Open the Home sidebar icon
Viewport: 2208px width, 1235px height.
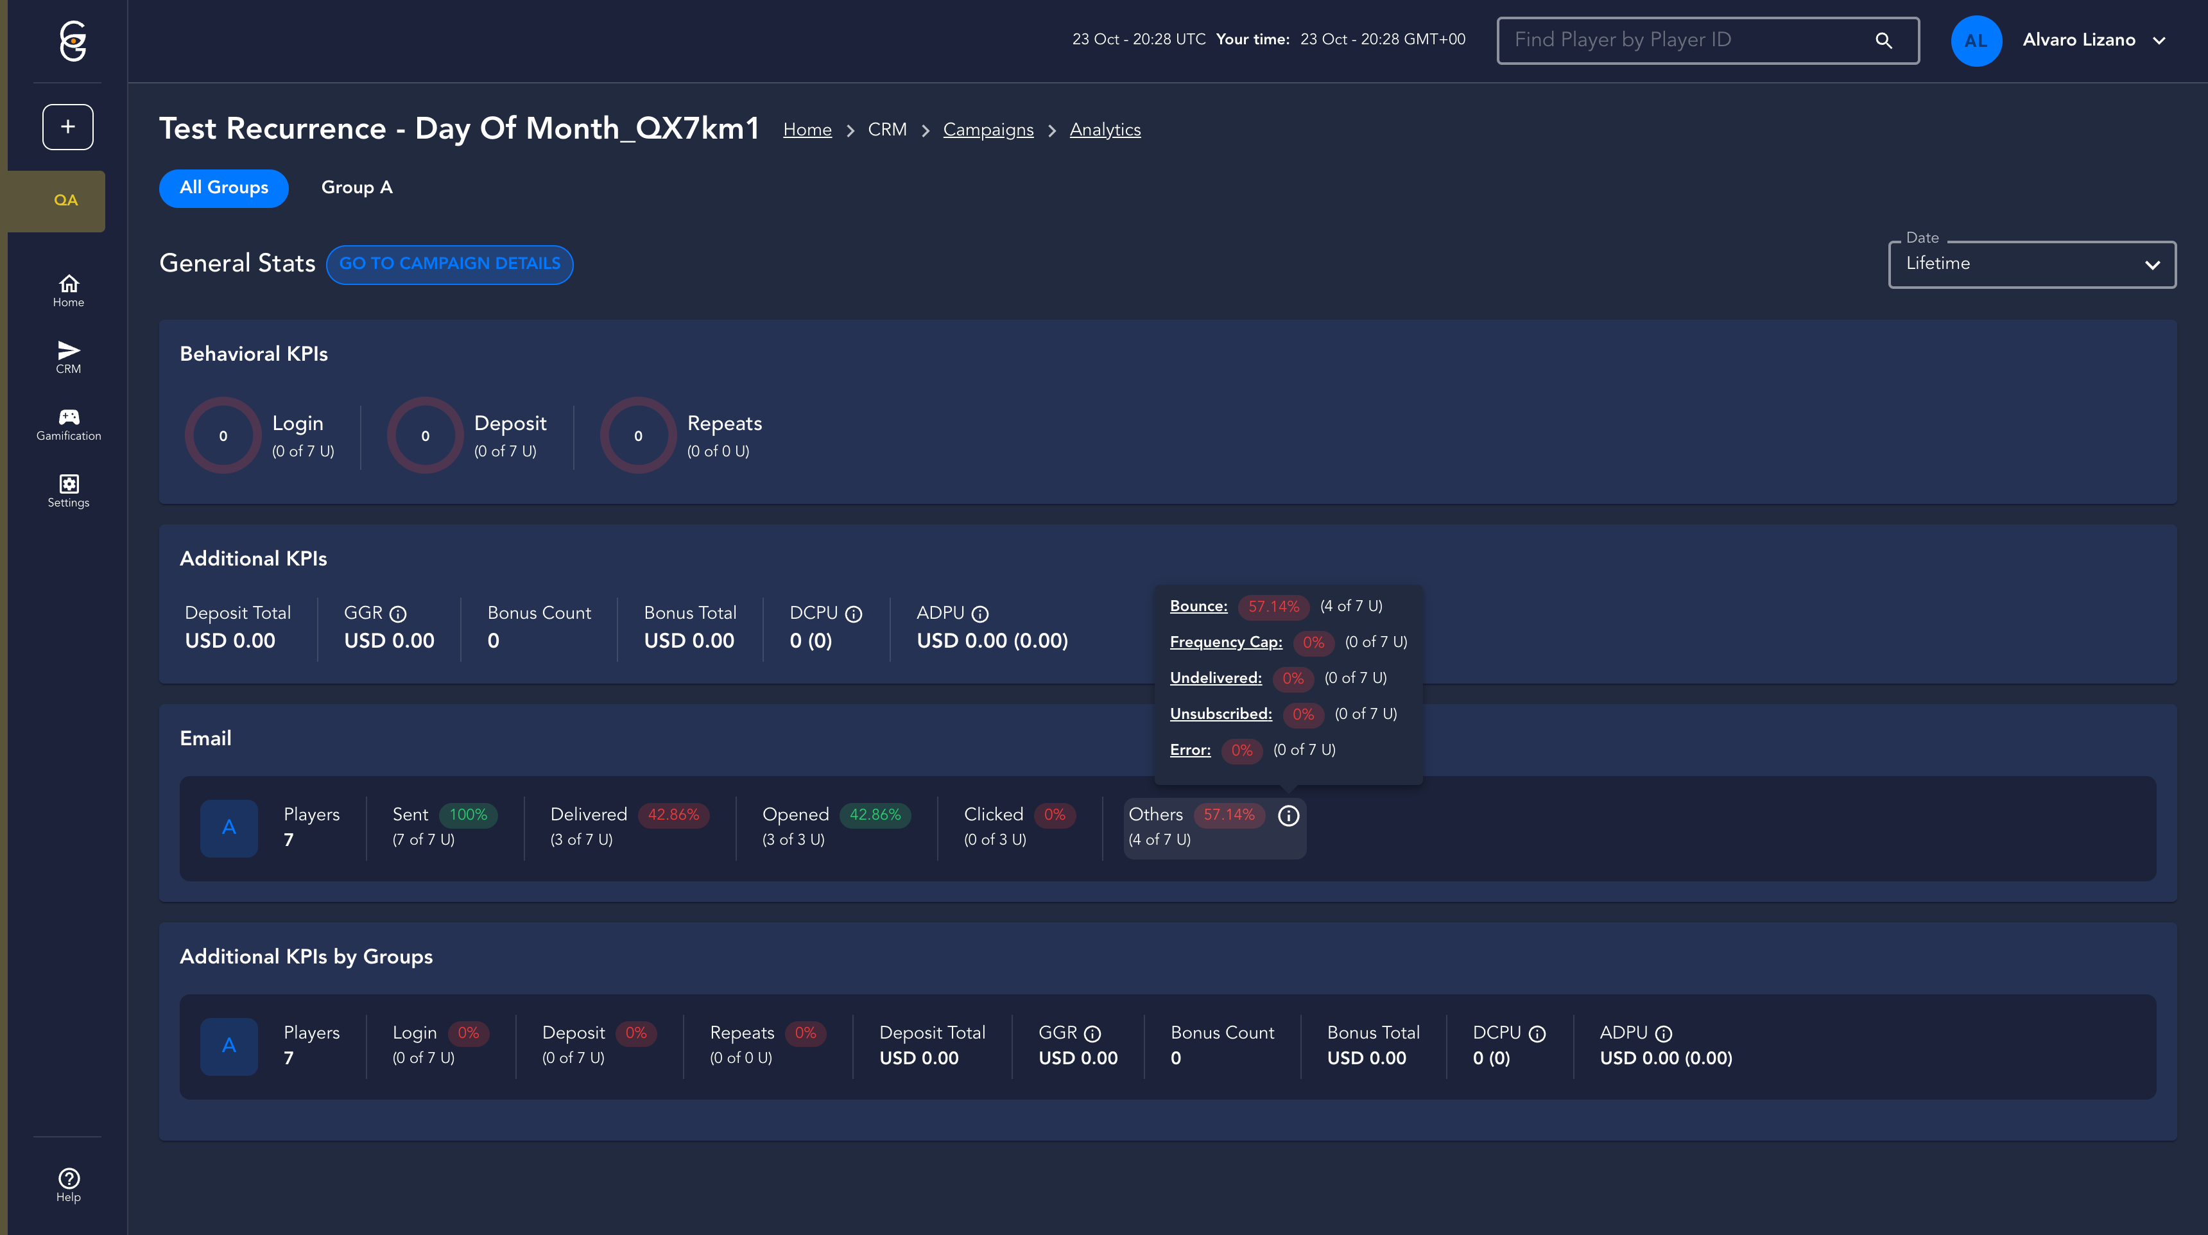pos(69,284)
